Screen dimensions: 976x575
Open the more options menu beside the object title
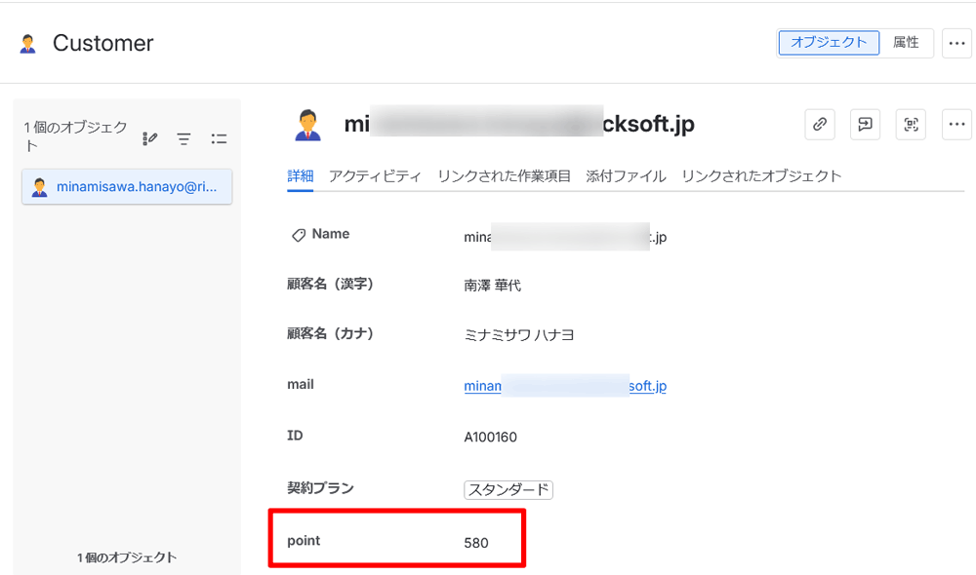956,124
